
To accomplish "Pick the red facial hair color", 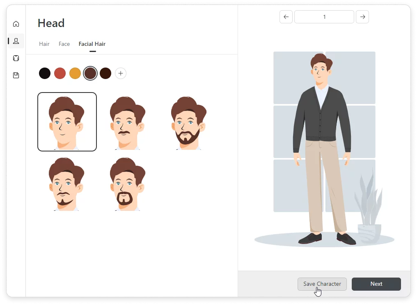I will [x=60, y=73].
